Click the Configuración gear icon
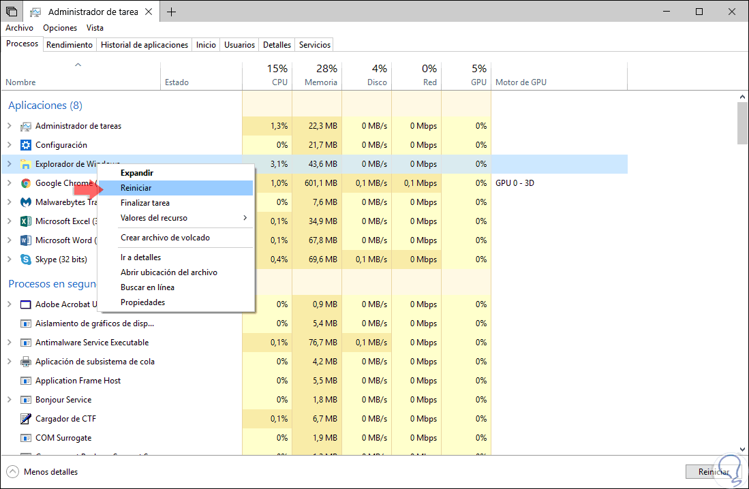Screen dimensions: 749x489 (x=26, y=145)
